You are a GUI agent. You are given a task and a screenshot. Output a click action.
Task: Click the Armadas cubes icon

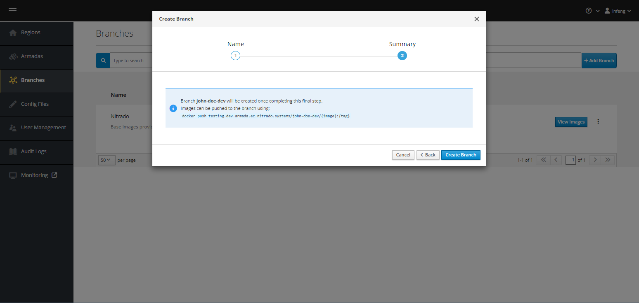pos(13,56)
